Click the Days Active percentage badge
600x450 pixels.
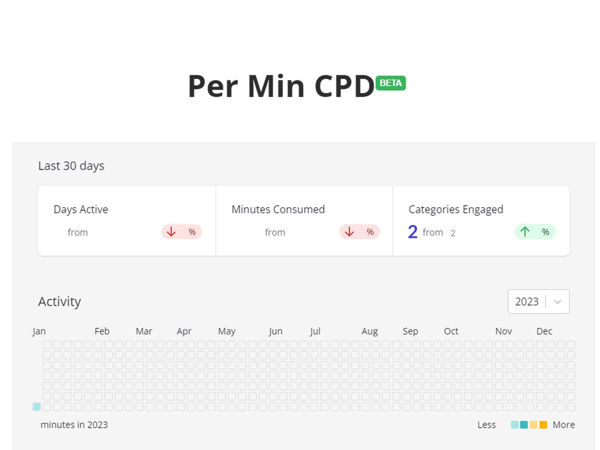click(x=181, y=232)
